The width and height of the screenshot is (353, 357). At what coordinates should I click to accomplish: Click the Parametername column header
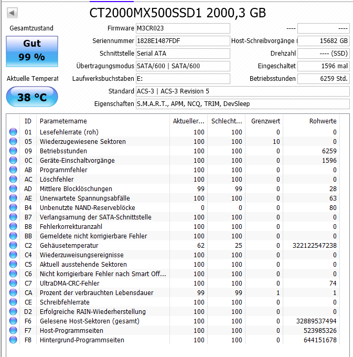click(x=103, y=121)
